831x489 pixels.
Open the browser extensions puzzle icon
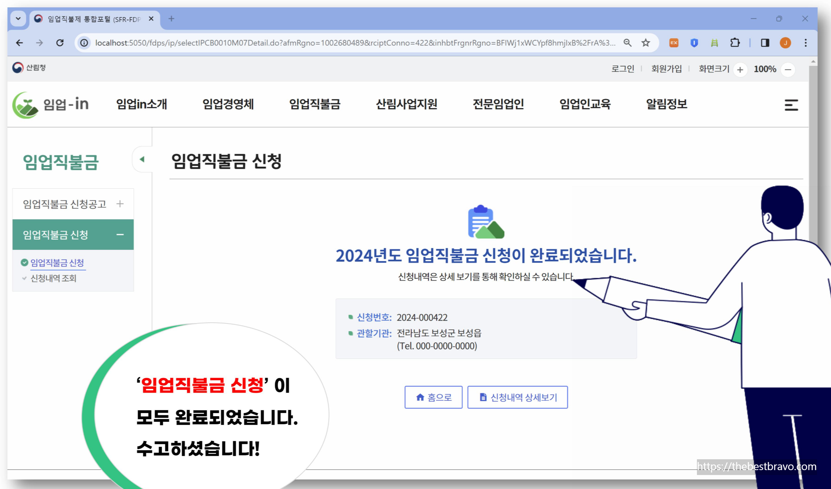pos(735,43)
